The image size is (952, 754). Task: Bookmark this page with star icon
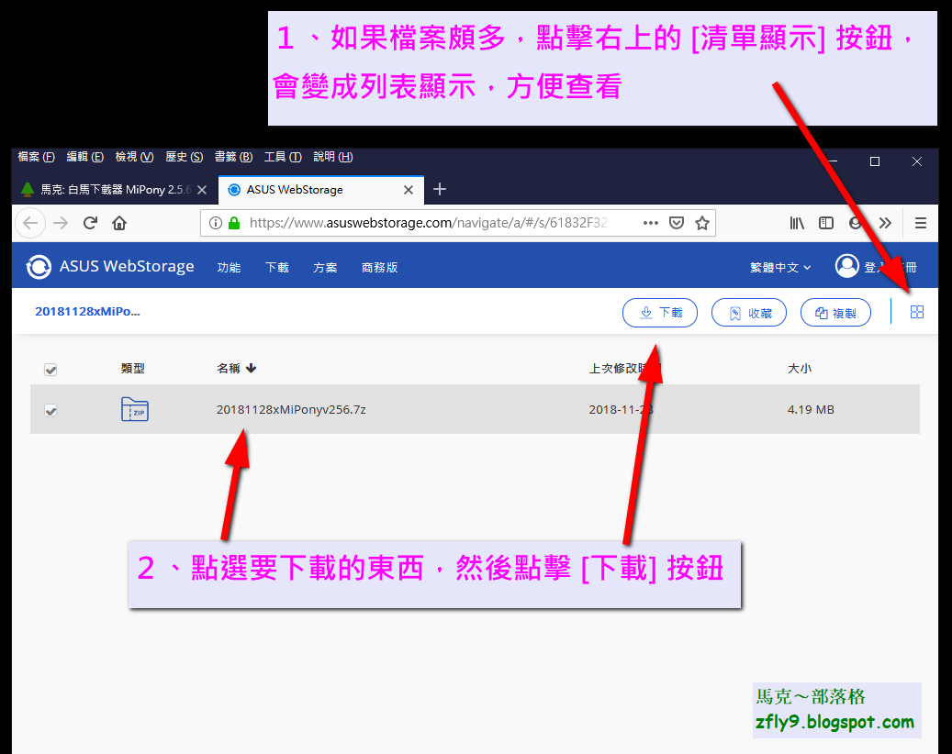702,223
